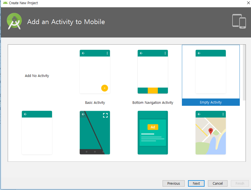Click the disabled Finish button

240,184
